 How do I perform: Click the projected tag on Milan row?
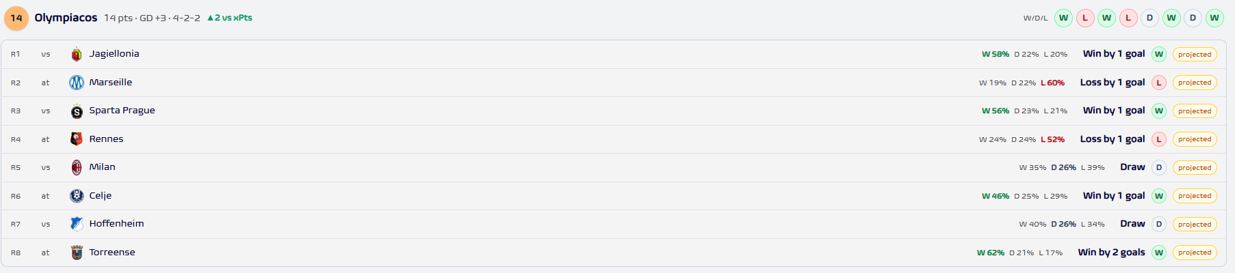pos(1195,168)
